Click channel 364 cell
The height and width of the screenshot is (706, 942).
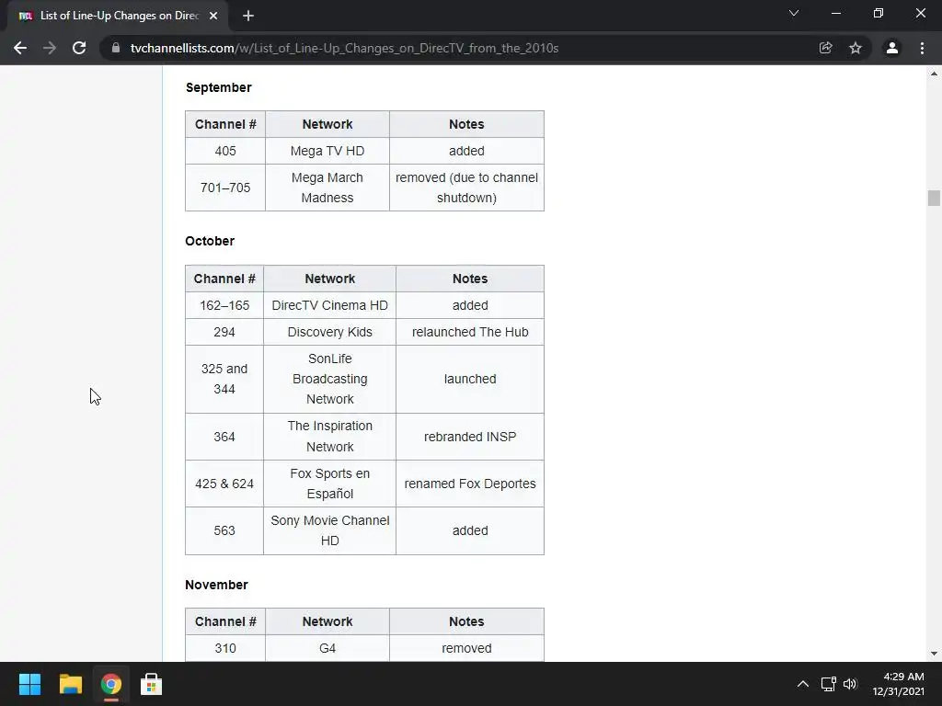point(224,437)
